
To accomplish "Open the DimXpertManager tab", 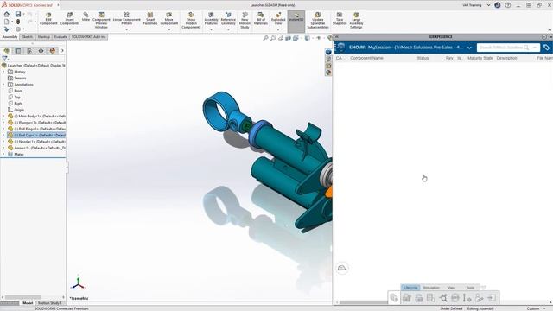I will click(41, 51).
